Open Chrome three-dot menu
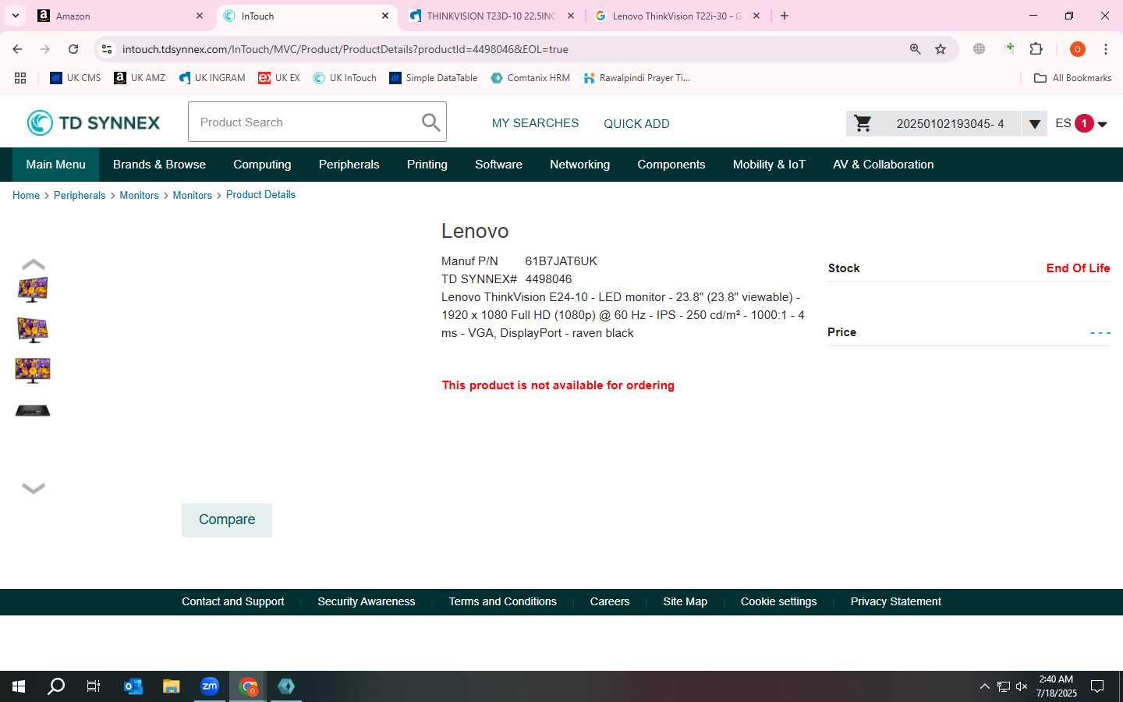 1106,49
